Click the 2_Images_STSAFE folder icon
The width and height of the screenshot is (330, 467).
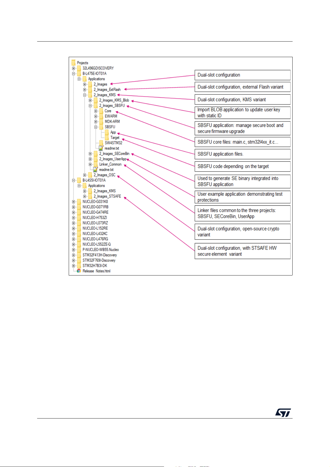(x=90, y=196)
